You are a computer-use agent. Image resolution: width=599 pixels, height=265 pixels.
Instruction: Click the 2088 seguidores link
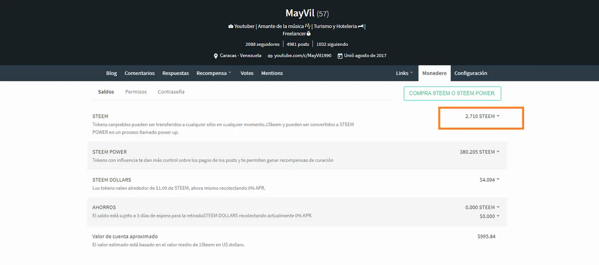click(x=263, y=44)
